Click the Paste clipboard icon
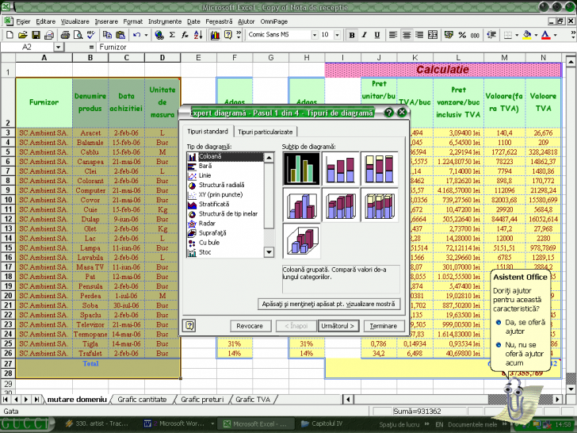Viewport: 577px width, 433px height. point(120,35)
